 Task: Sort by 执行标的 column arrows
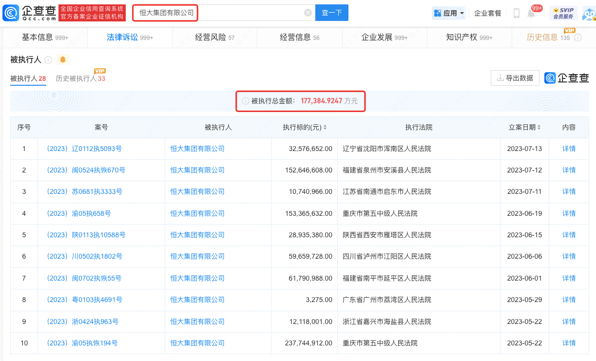325,128
